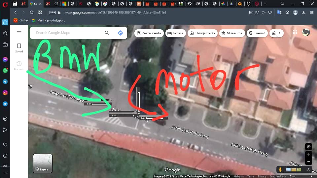Select the Restaurants category chip
The height and width of the screenshot is (178, 317).
point(149,33)
